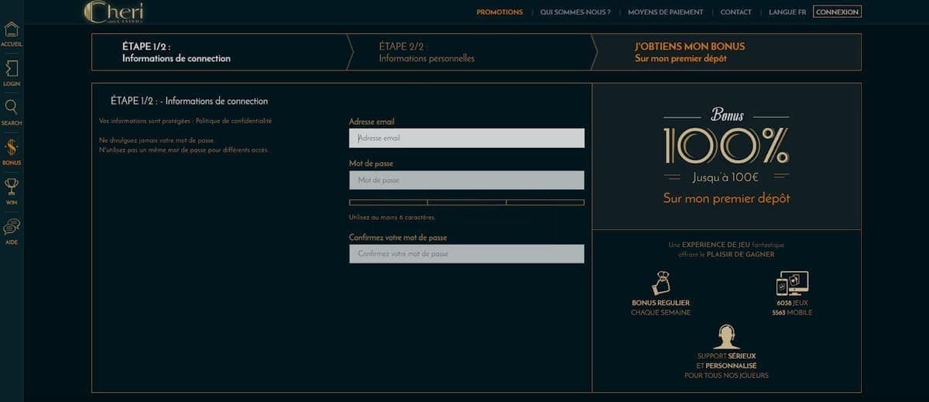Open the Promotions menu item

coord(499,12)
